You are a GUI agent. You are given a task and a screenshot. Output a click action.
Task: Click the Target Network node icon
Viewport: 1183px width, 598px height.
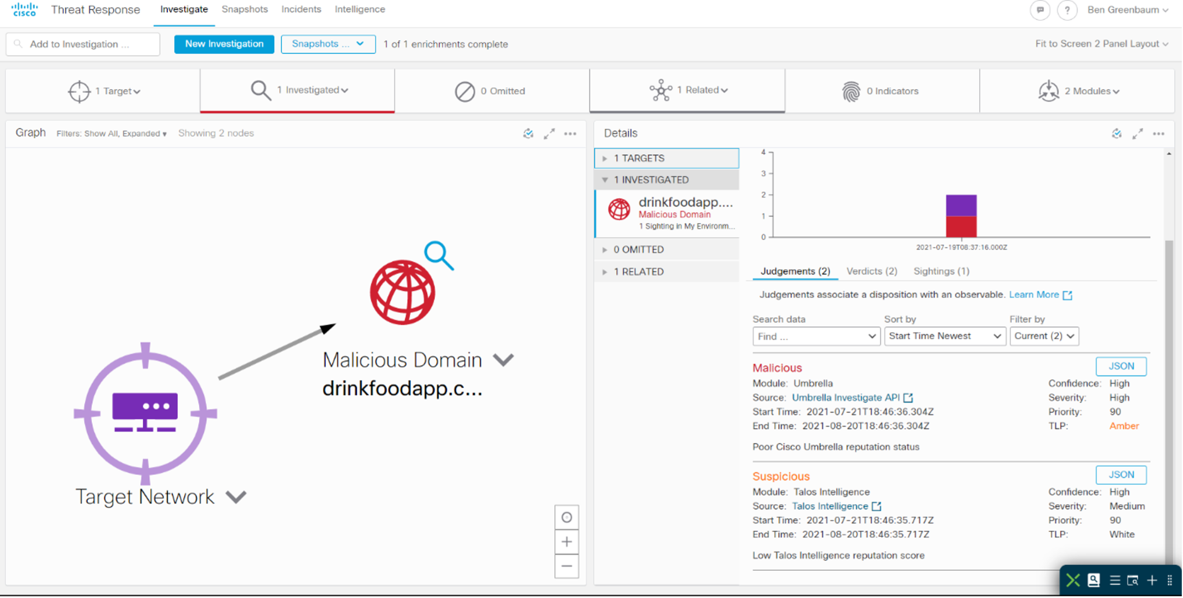[x=145, y=413]
